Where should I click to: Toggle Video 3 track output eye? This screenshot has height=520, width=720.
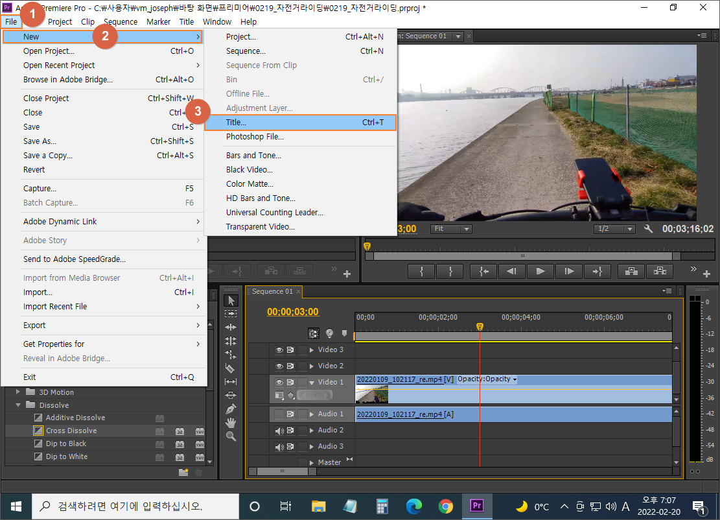[279, 350]
